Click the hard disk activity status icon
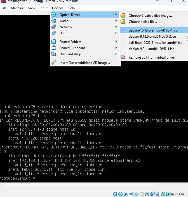188x197 pixels. pos(115,194)
